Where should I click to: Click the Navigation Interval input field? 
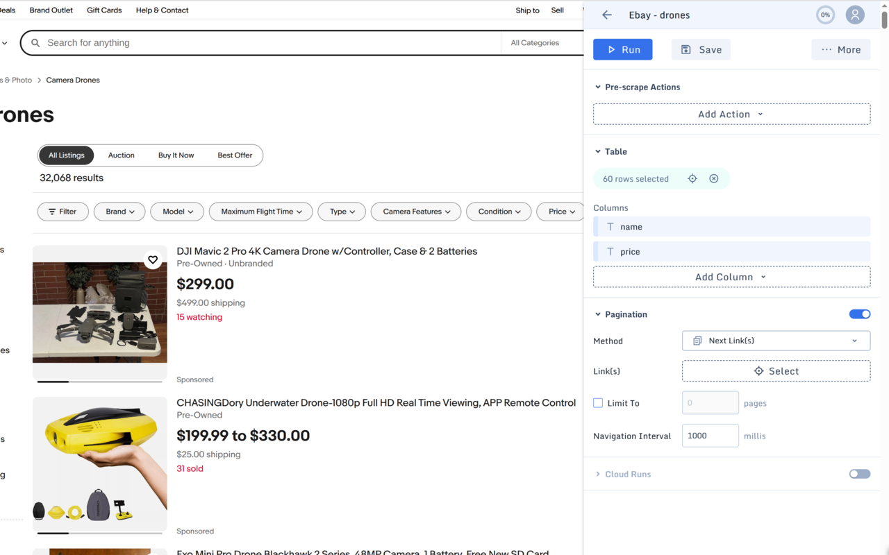[710, 436]
